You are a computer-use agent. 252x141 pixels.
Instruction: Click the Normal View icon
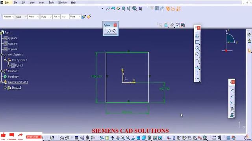click(133, 138)
